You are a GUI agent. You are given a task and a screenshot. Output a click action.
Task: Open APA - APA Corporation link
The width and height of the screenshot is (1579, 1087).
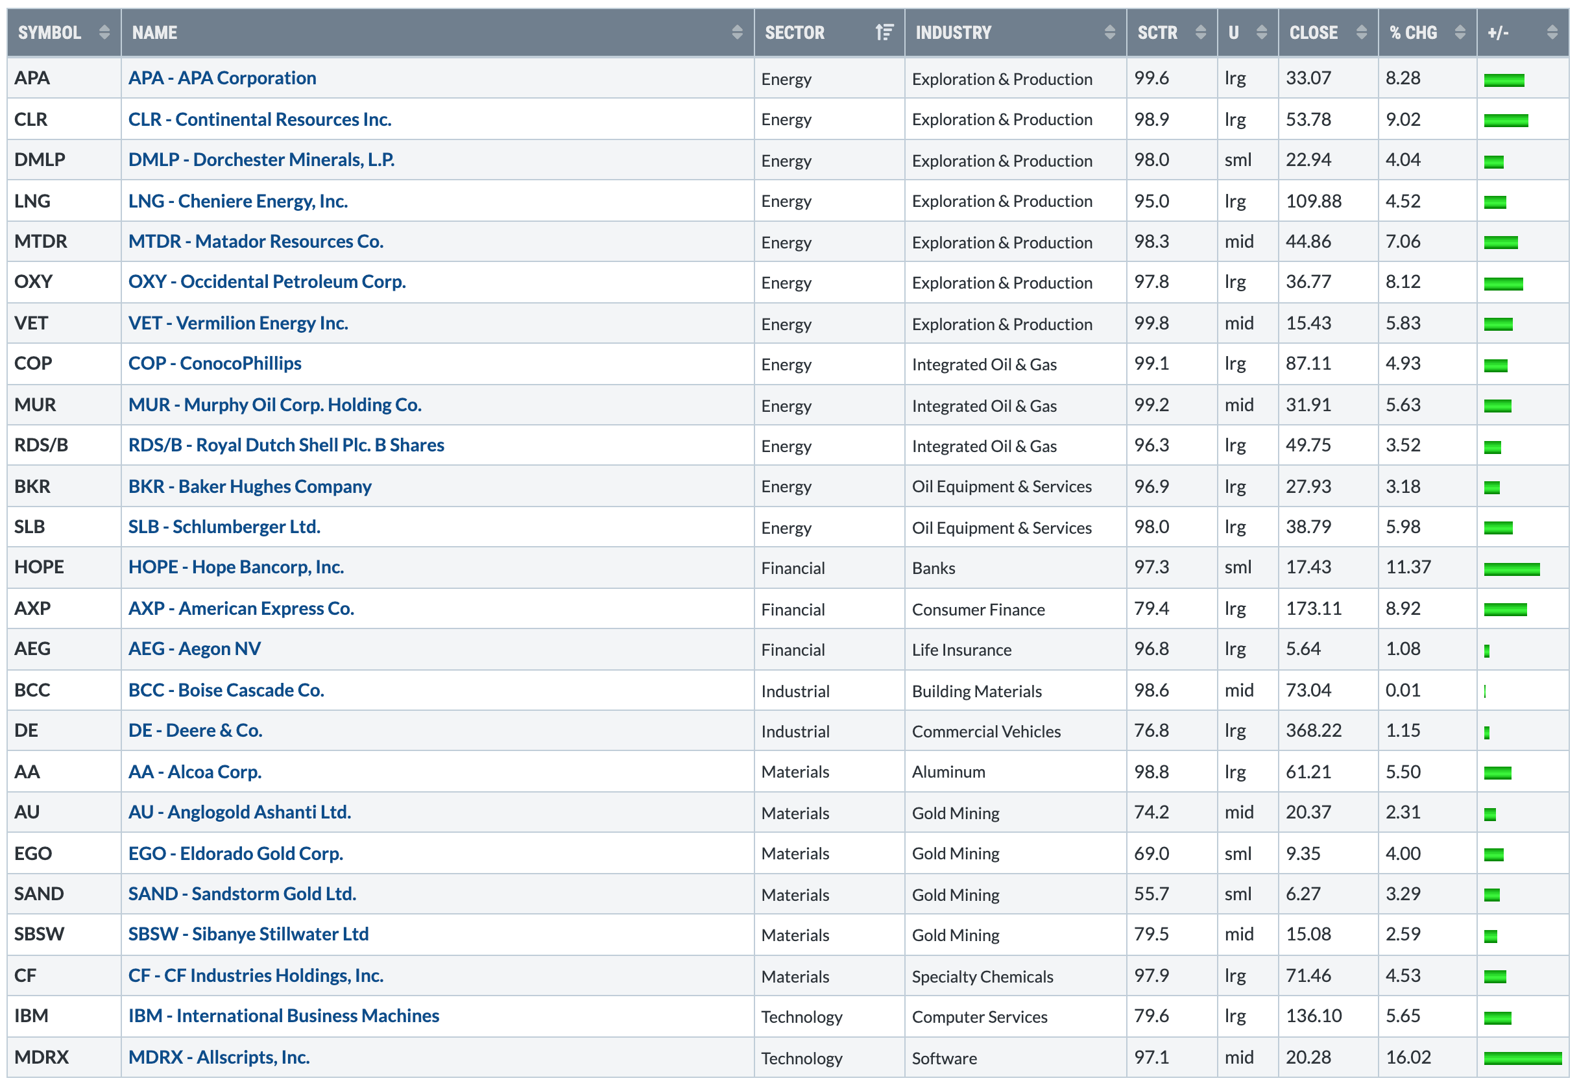click(222, 78)
